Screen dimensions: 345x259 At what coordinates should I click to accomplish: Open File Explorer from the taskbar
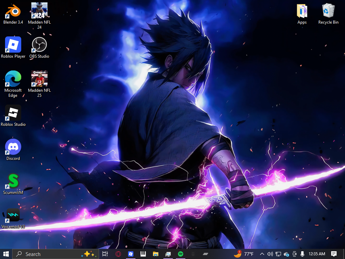156,254
